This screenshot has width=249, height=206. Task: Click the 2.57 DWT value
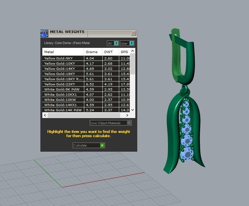pos(108,100)
